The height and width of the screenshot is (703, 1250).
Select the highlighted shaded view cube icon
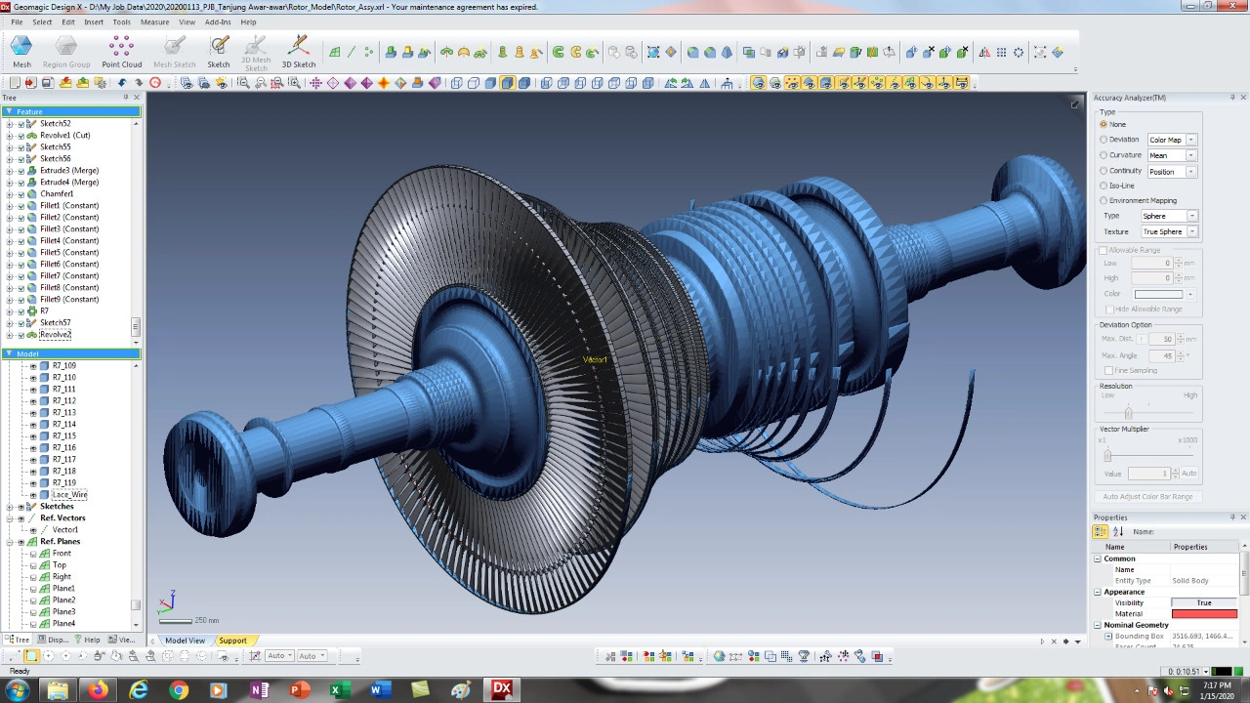pos(507,83)
